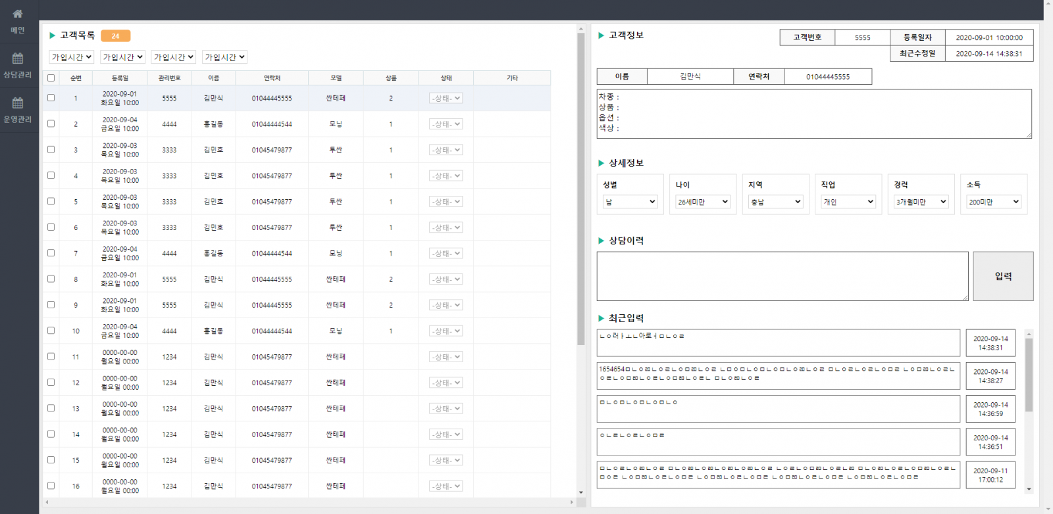Click the green triangle beside 최근입력

click(601, 318)
